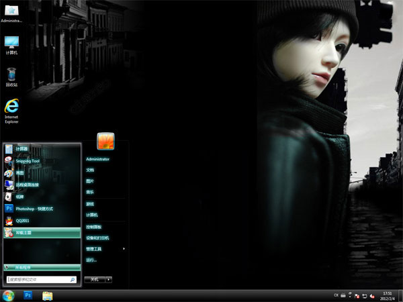Click the Windows Start orb
The width and height of the screenshot is (403, 302).
click(8, 296)
